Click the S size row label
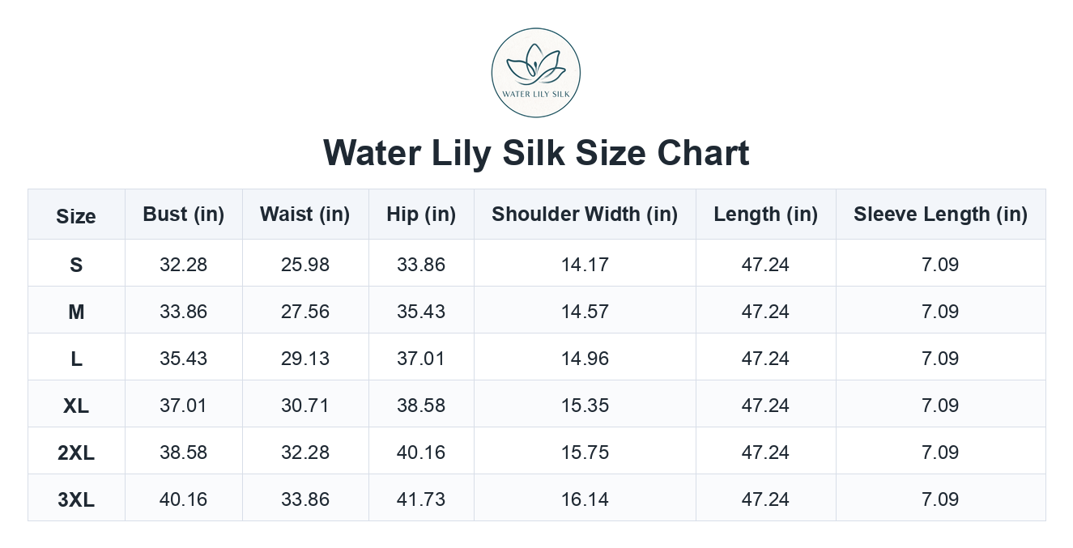1073x548 pixels. coord(76,265)
